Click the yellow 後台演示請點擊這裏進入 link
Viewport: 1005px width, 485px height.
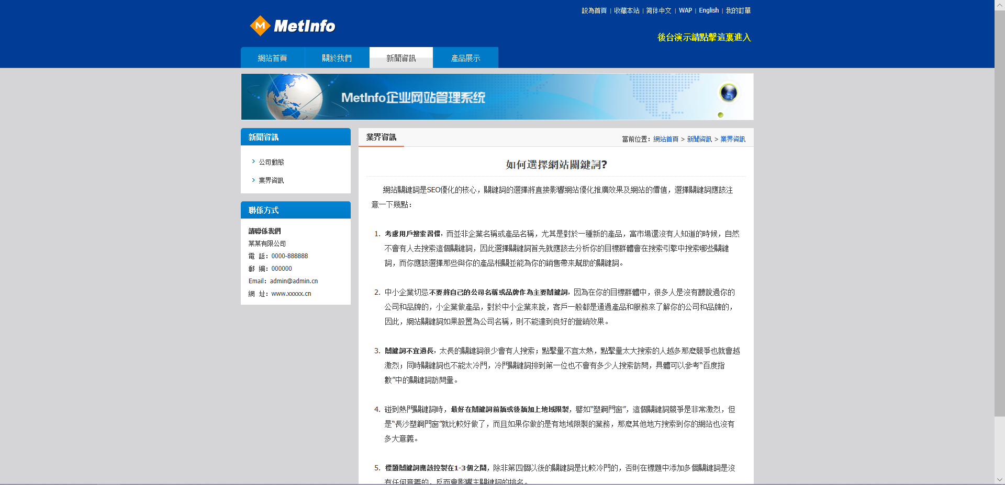coord(704,37)
